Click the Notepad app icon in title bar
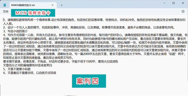The image size is (188, 96). point(5,5)
